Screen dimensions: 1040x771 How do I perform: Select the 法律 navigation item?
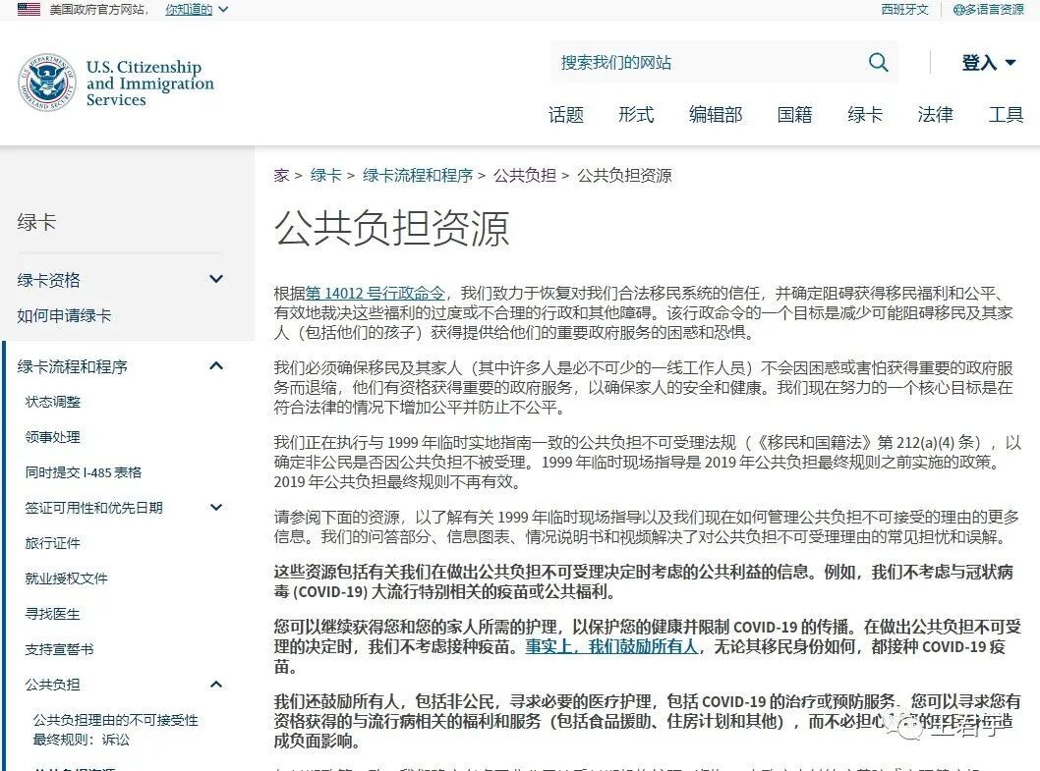pos(934,115)
